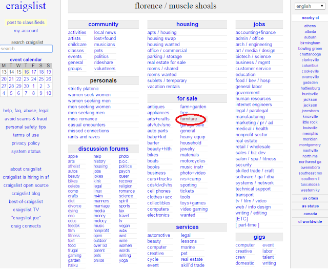Open motorcycles in for sale
Image resolution: width=328 pixels, height=270 pixels.
coord(193,161)
